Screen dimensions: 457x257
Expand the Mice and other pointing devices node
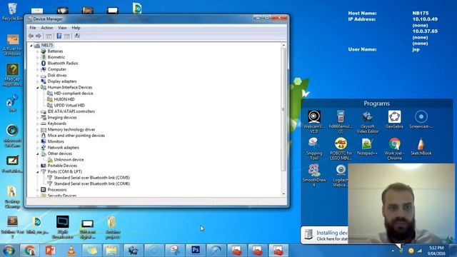pyautogui.click(x=38, y=136)
